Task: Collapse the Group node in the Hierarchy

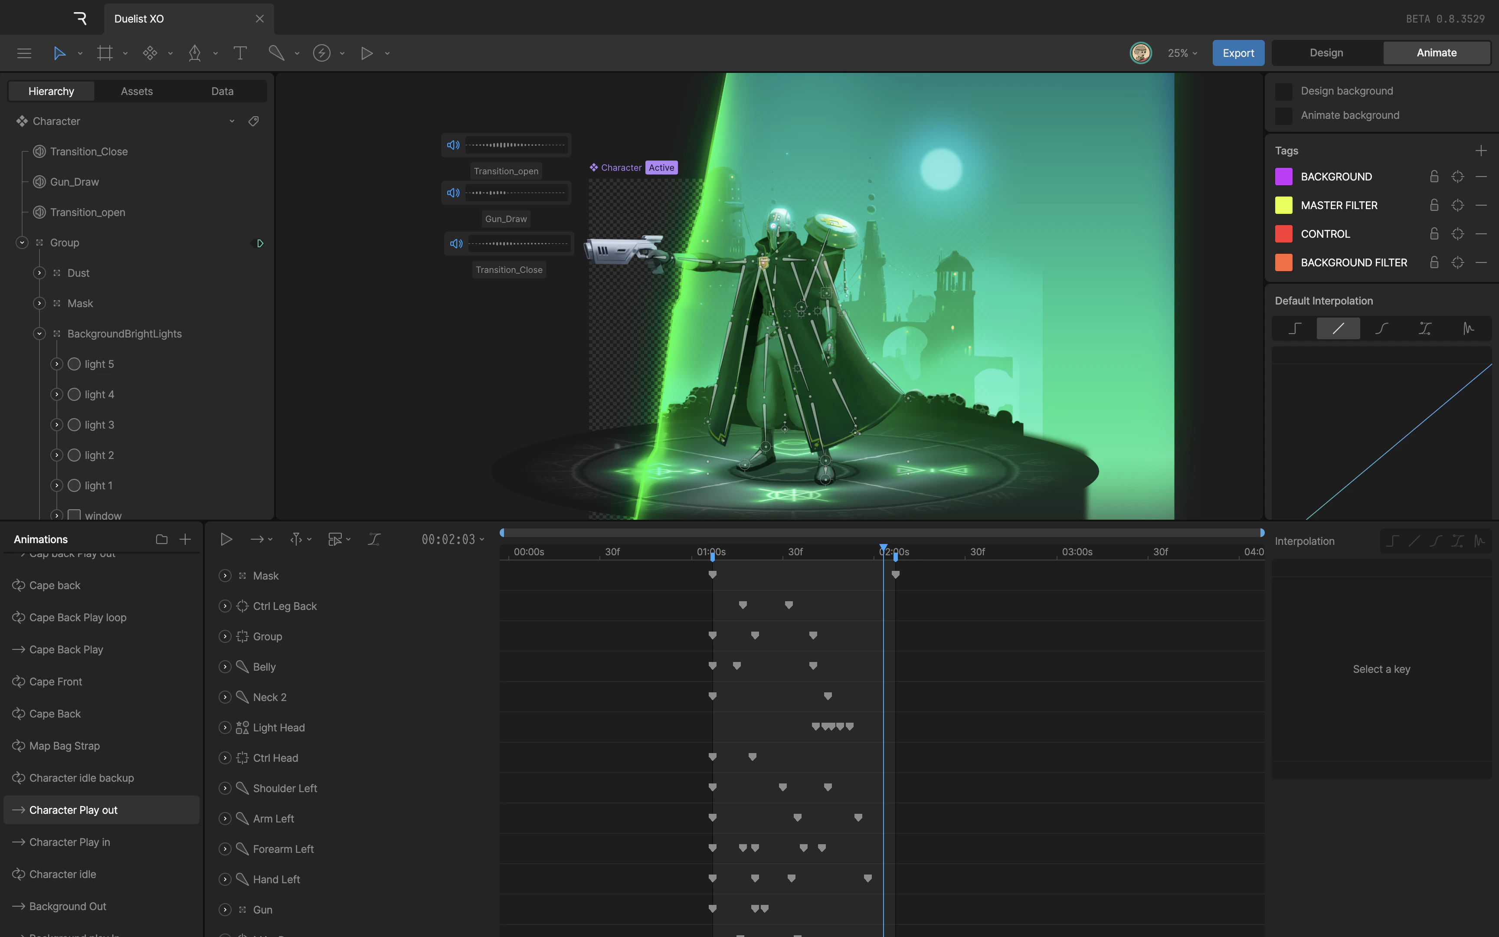Action: click(x=22, y=242)
